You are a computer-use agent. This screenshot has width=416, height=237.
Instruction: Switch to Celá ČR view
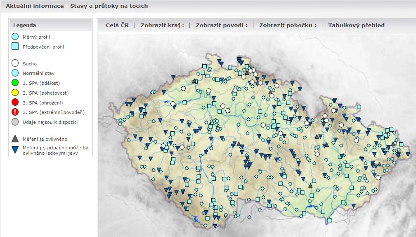(x=117, y=25)
